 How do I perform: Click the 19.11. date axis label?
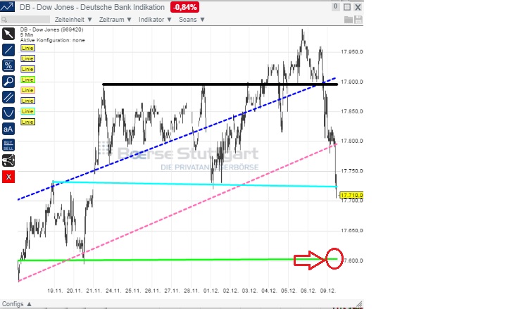[x=55, y=291]
